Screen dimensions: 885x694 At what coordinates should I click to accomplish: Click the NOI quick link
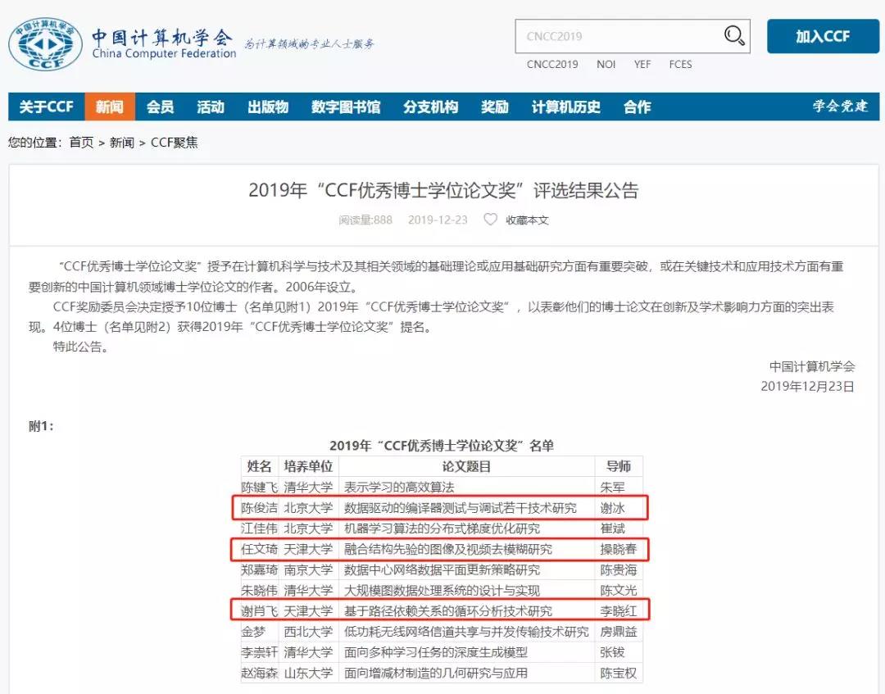tap(606, 64)
